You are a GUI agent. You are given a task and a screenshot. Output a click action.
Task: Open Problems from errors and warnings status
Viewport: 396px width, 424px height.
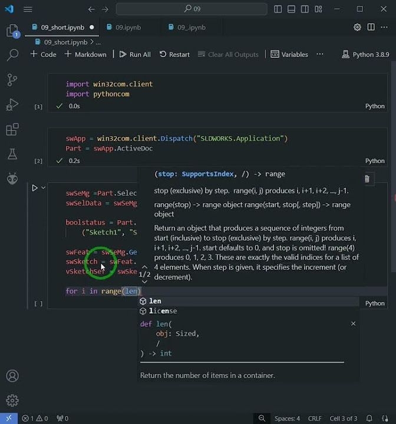35,418
